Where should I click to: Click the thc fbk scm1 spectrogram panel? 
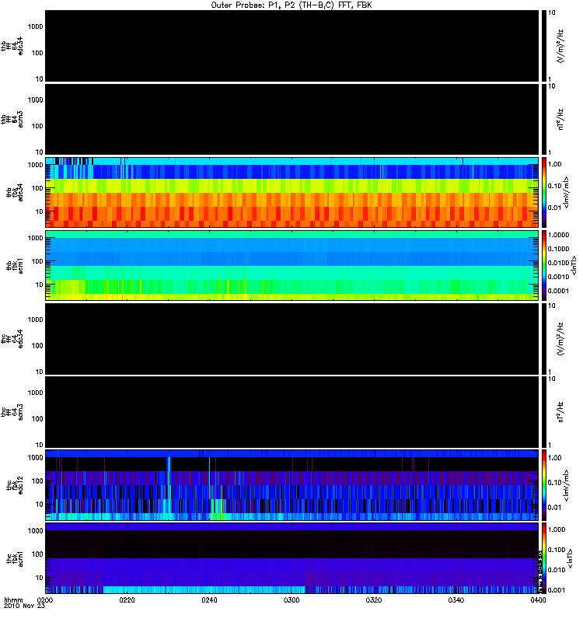click(292, 558)
